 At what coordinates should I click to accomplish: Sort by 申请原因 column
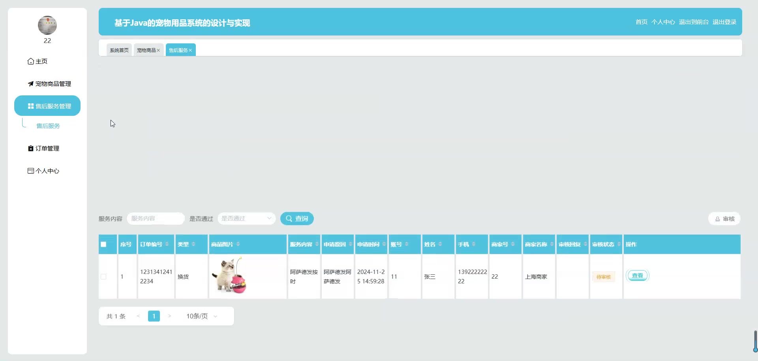pyautogui.click(x=351, y=244)
